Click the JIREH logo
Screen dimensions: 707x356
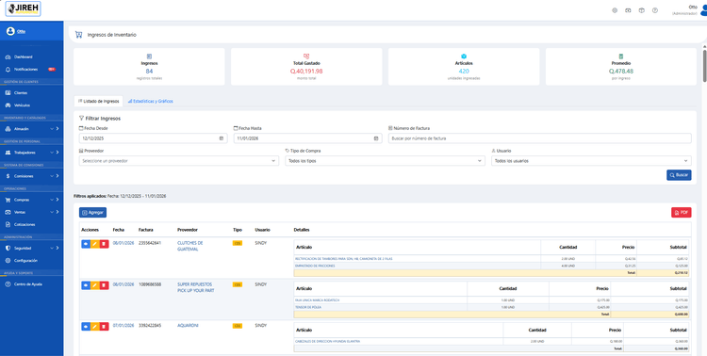pyautogui.click(x=23, y=9)
